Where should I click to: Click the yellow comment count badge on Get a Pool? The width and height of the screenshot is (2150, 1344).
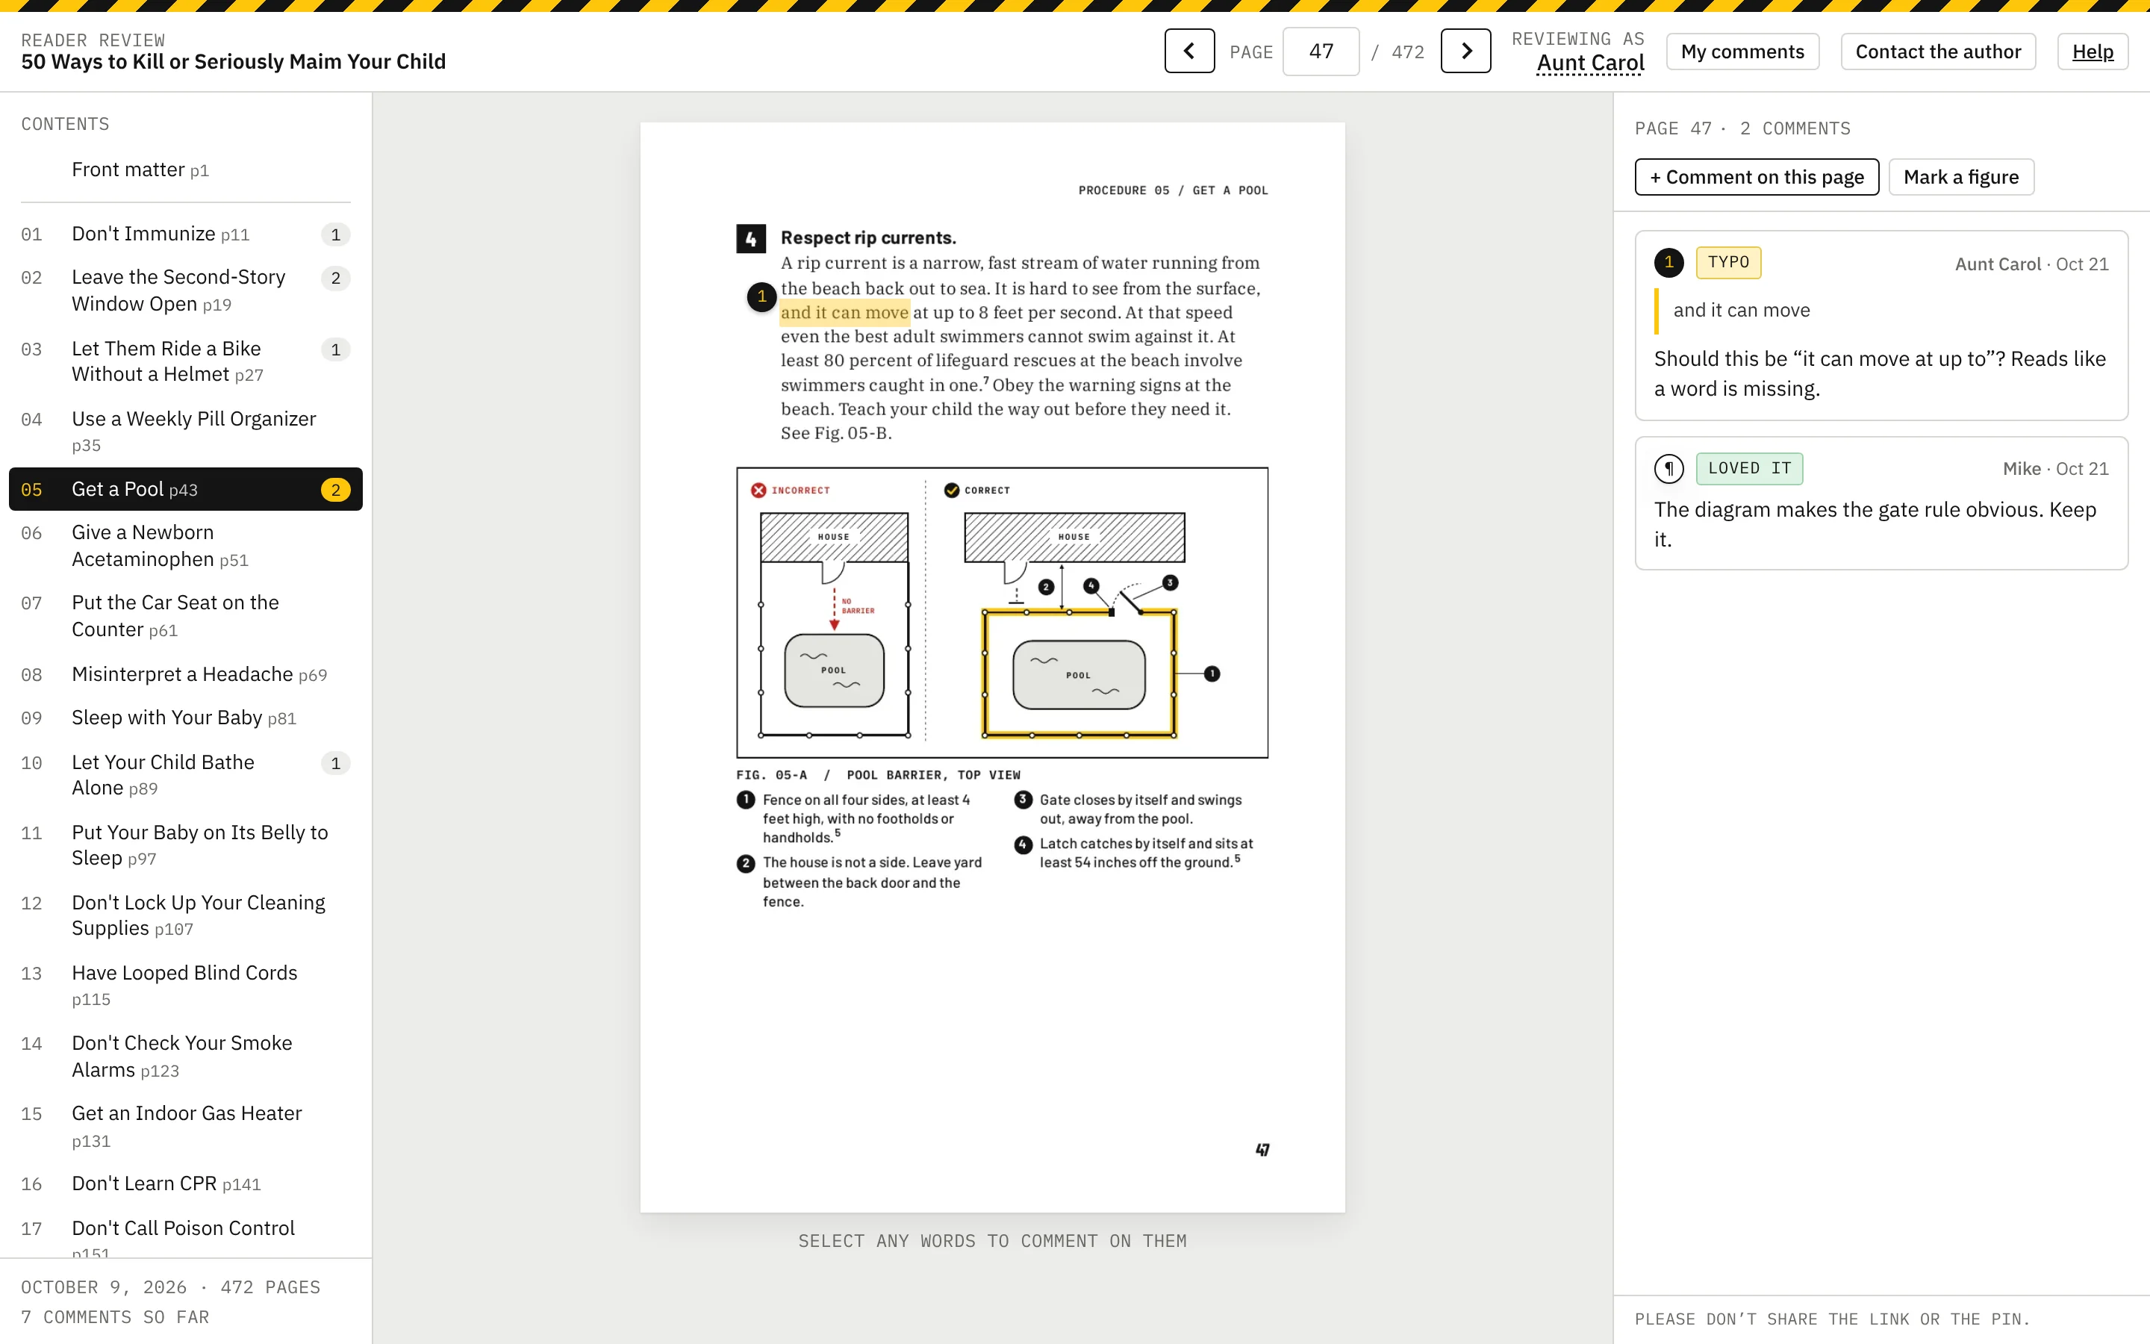click(335, 490)
